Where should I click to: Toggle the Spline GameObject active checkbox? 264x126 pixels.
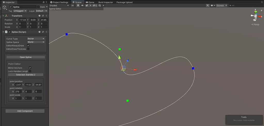point(11,7)
